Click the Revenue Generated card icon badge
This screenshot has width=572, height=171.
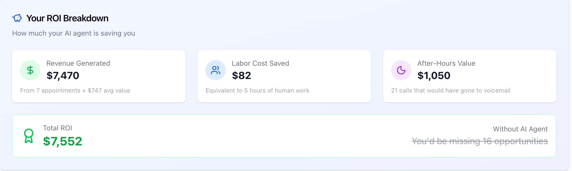click(x=30, y=70)
